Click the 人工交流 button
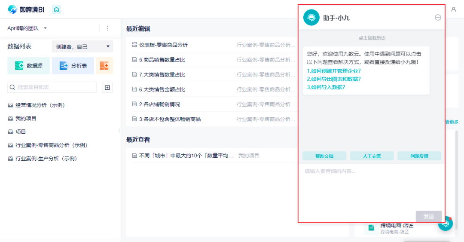The height and width of the screenshot is (242, 464). (x=372, y=156)
